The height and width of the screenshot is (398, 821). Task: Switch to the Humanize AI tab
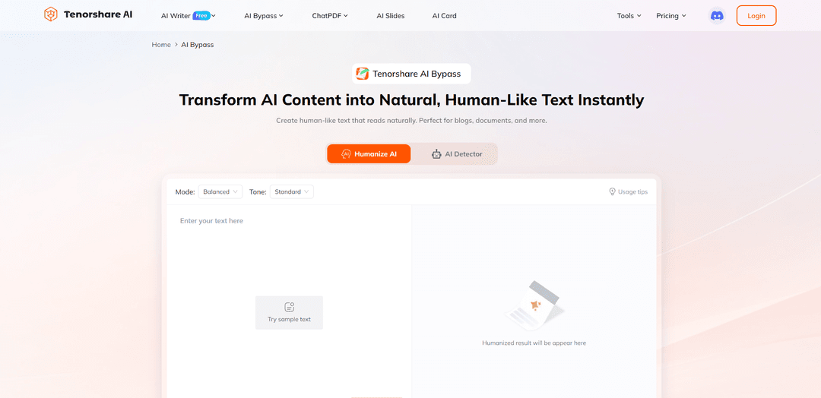369,153
